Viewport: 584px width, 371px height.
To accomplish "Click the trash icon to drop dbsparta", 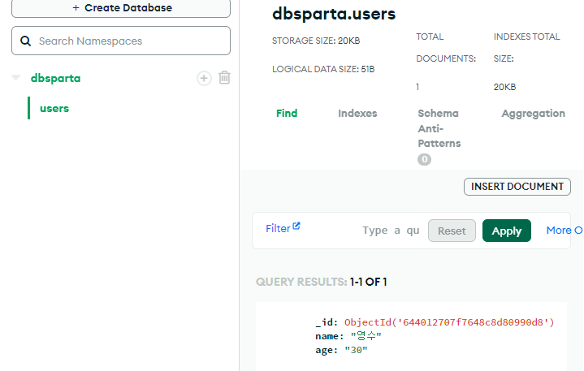I will click(x=225, y=78).
